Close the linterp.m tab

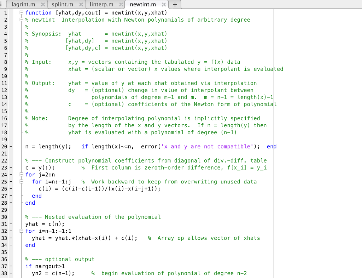121,5
